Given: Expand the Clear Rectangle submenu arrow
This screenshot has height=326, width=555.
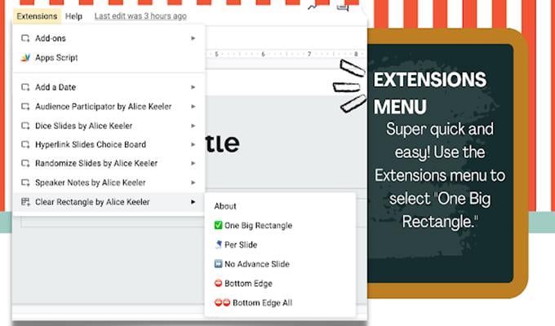Looking at the screenshot, I should pos(193,202).
